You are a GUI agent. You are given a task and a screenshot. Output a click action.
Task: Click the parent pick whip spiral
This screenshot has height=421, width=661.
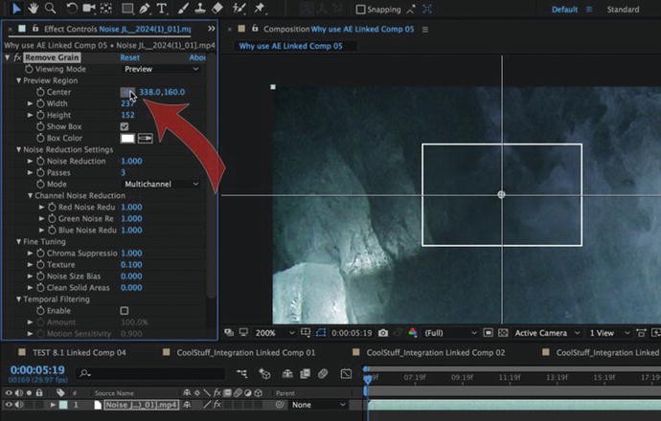(x=280, y=405)
